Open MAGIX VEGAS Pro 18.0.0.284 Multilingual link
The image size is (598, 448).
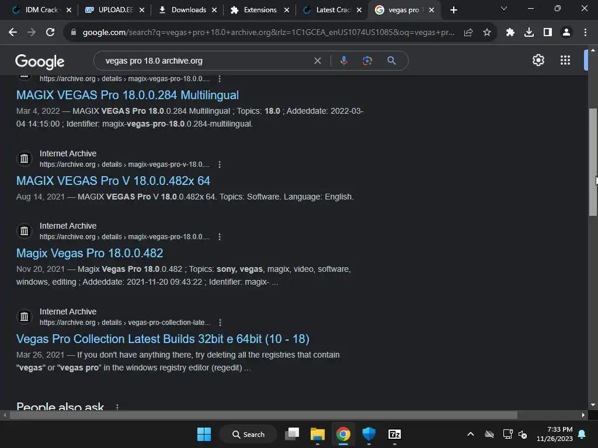pos(127,95)
